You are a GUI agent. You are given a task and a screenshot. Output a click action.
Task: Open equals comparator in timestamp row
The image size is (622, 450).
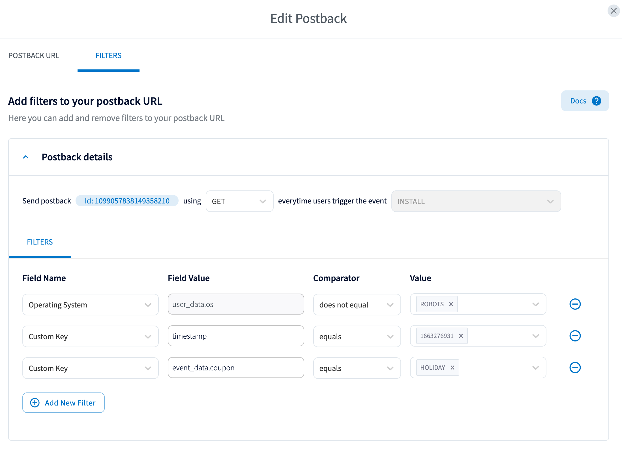357,336
